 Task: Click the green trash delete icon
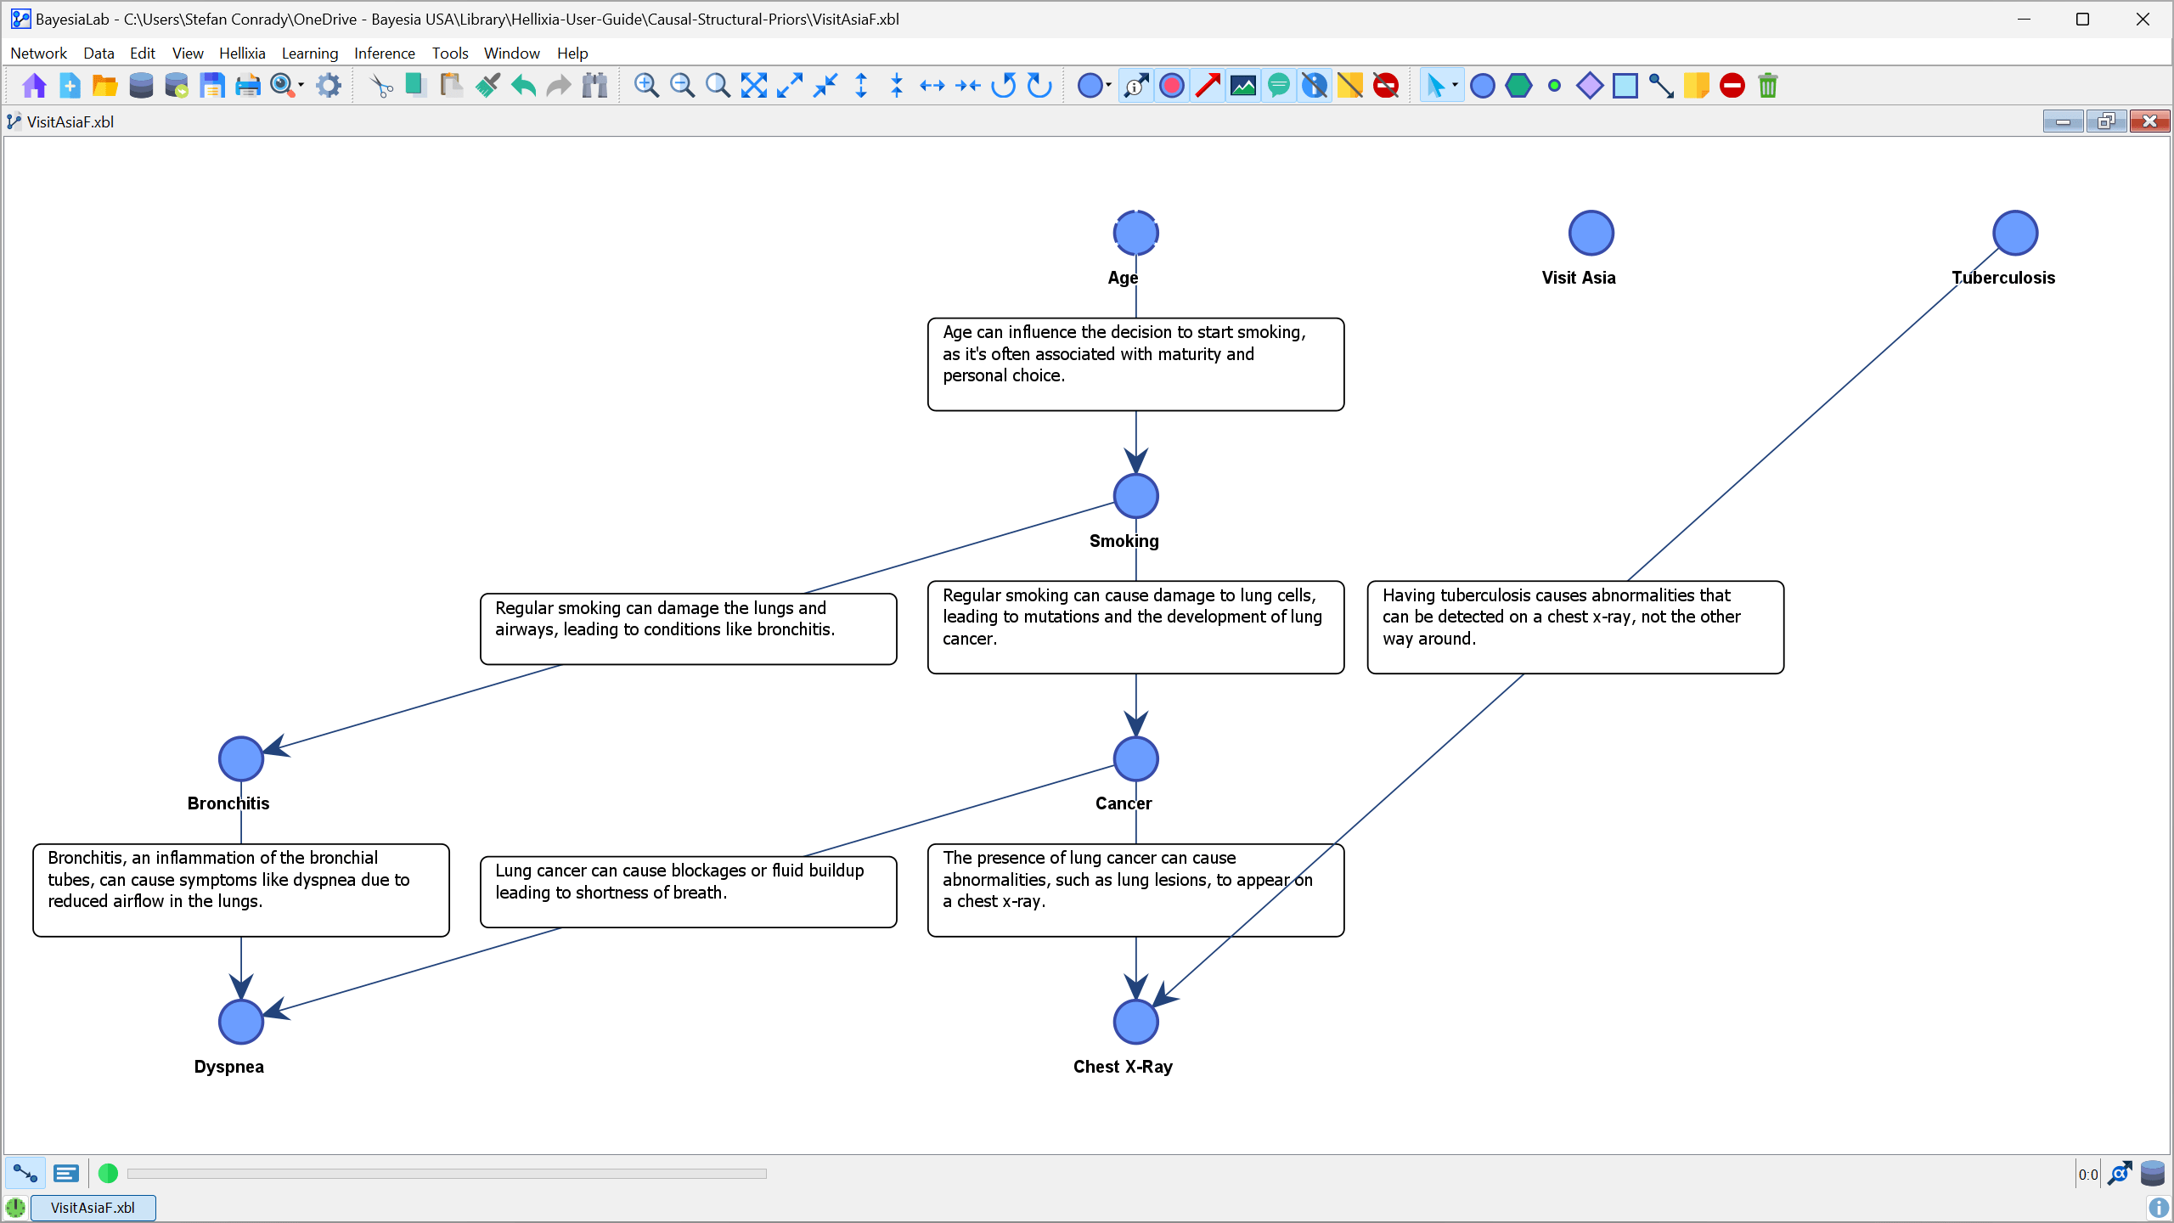[1768, 86]
